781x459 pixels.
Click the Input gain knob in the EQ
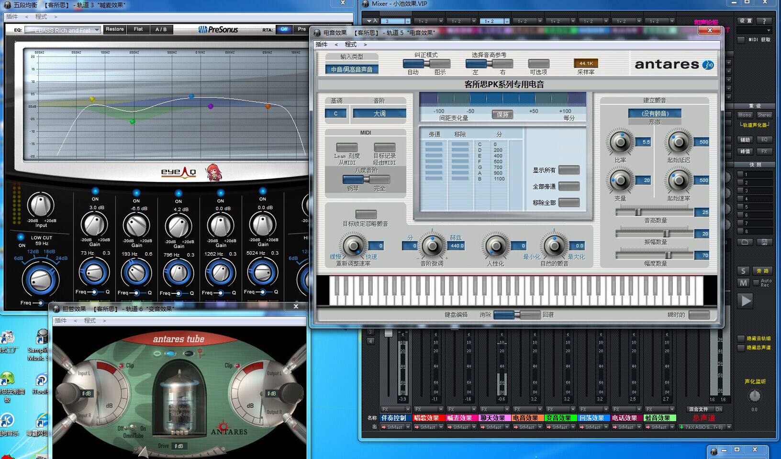[41, 206]
